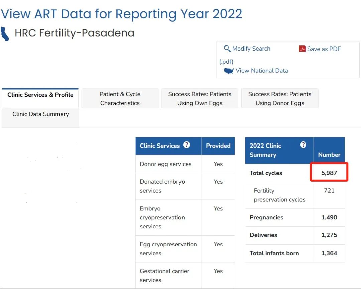Open the Modify Search link

(251, 49)
